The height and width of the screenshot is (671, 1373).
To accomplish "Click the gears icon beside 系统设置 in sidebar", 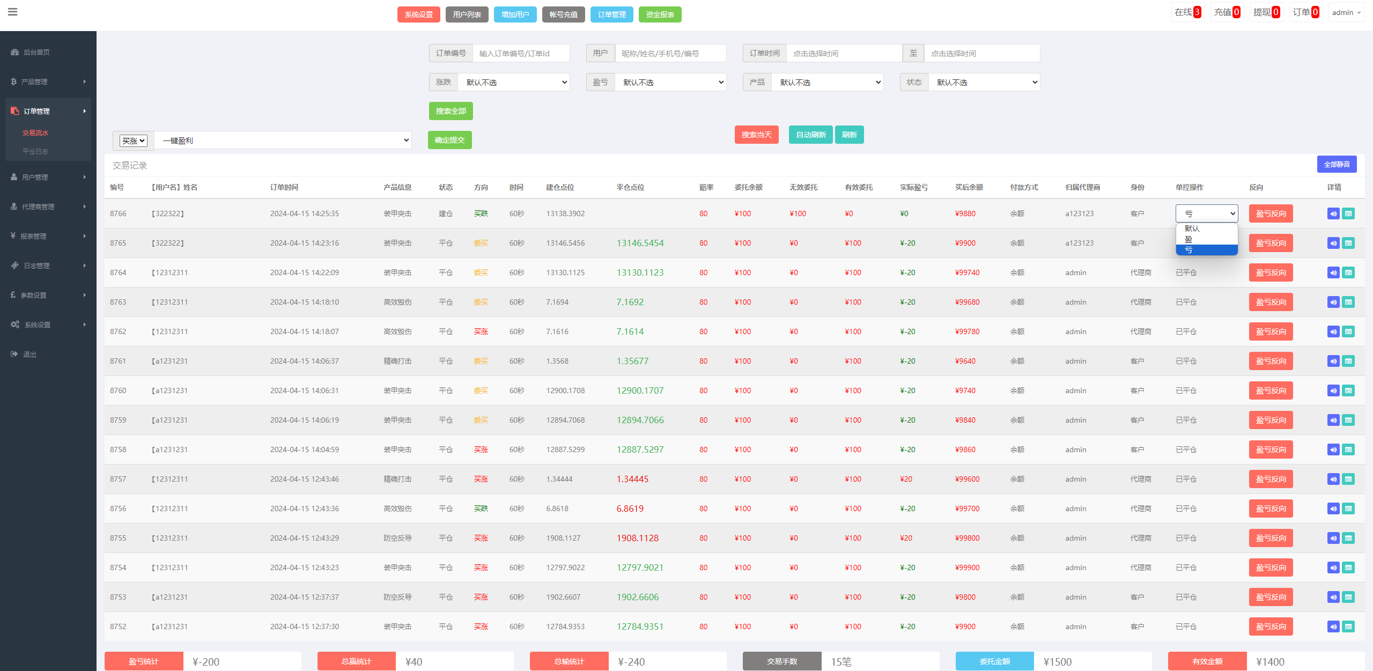I will [14, 325].
